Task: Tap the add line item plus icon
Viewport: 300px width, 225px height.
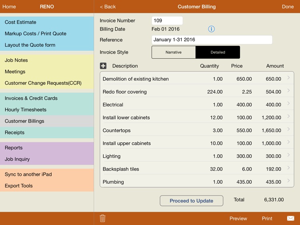Action: 103,66
